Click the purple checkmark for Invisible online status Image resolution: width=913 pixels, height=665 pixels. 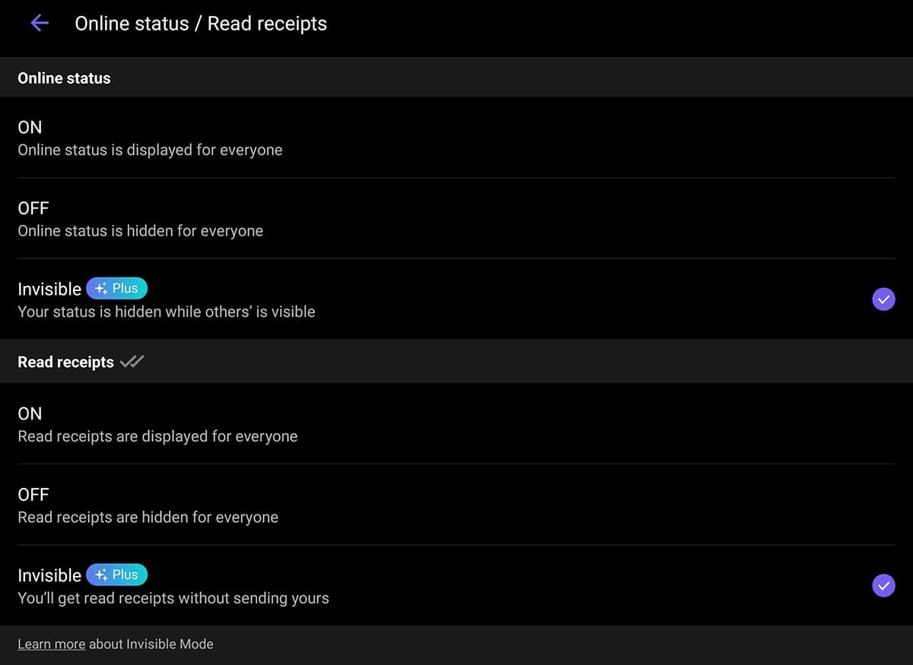tap(883, 299)
